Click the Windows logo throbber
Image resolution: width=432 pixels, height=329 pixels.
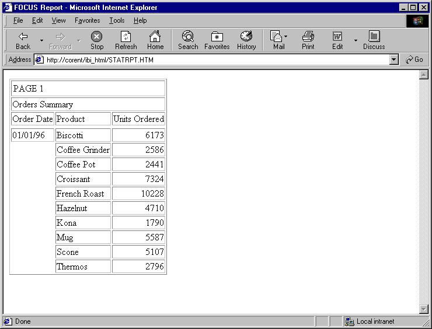point(417,20)
